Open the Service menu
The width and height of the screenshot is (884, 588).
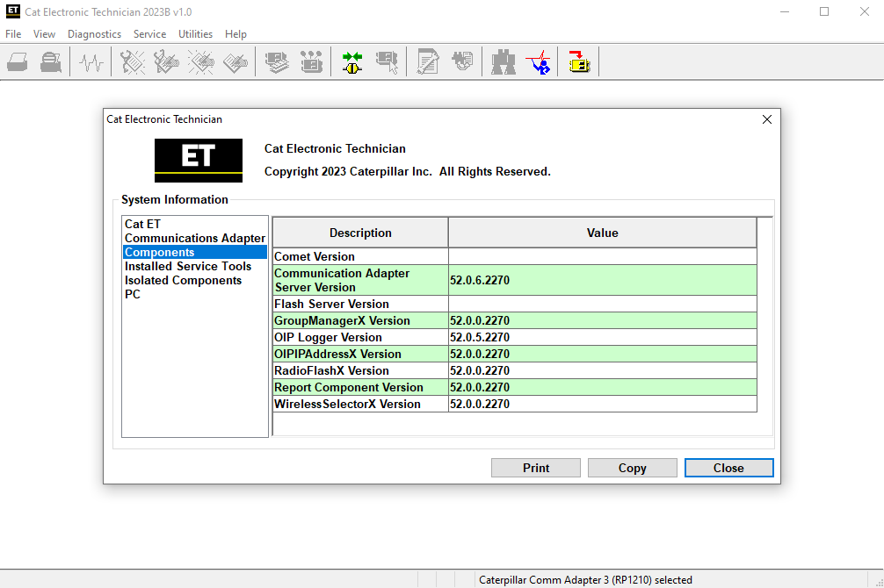149,34
